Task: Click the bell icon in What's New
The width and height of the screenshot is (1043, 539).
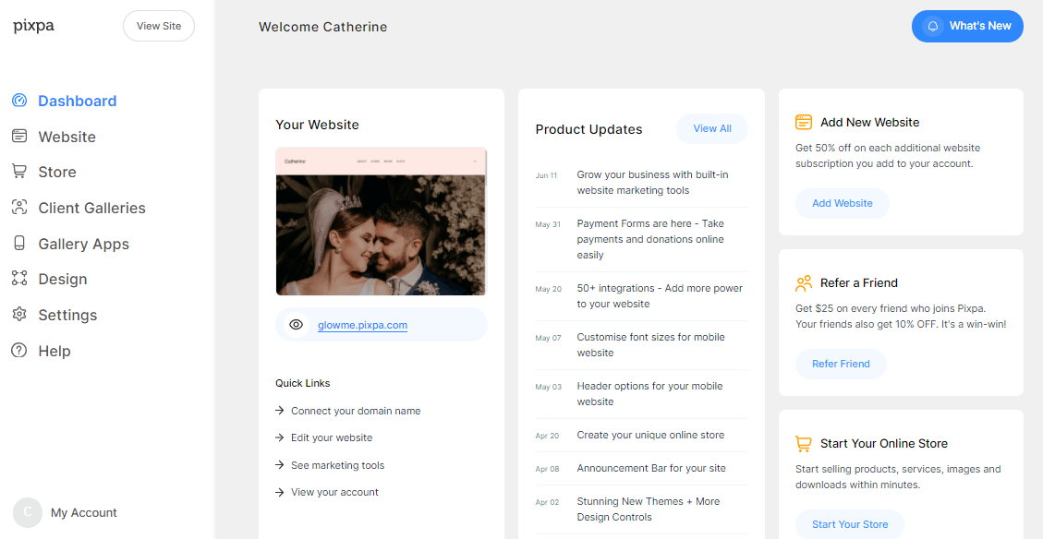Action: click(x=933, y=26)
